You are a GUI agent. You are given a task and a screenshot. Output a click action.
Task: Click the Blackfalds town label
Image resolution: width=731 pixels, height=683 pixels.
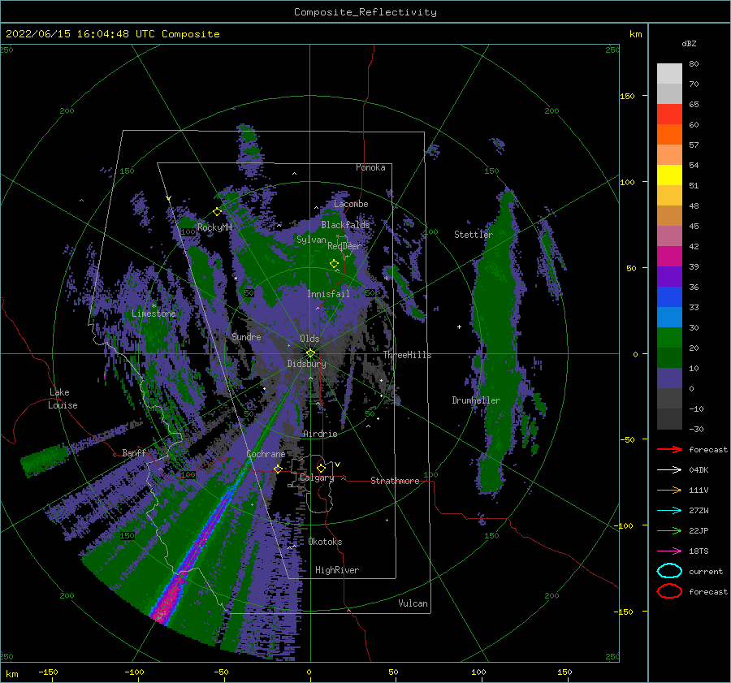click(345, 225)
